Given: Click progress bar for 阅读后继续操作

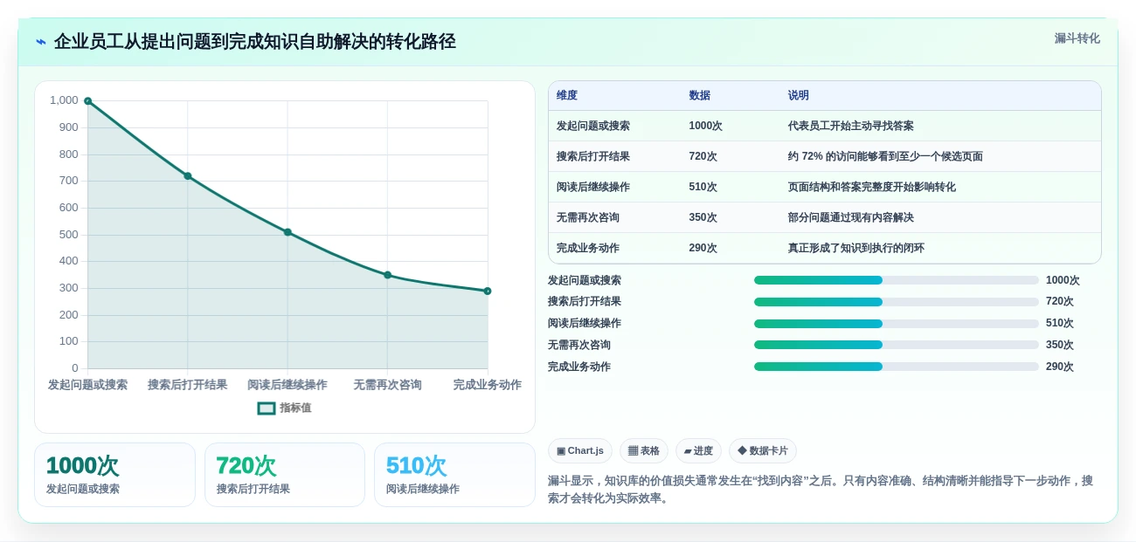Looking at the screenshot, I should pos(897,324).
